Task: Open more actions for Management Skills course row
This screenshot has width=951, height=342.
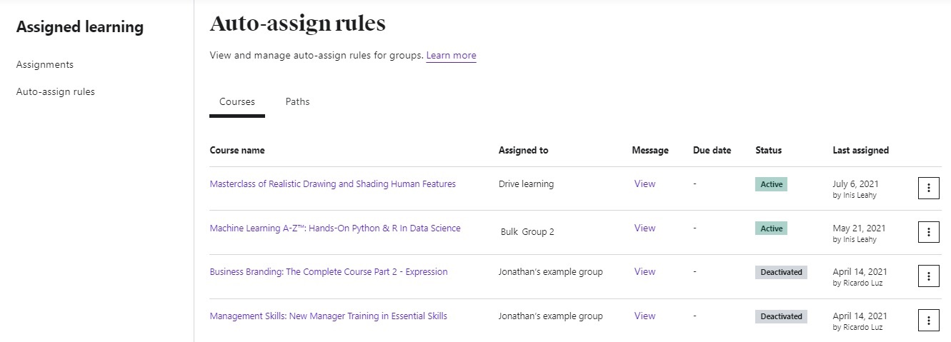Action: tap(928, 321)
